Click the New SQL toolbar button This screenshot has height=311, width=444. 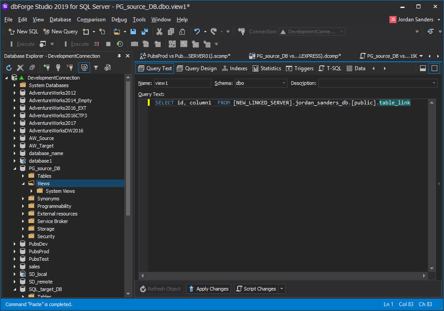(23, 32)
